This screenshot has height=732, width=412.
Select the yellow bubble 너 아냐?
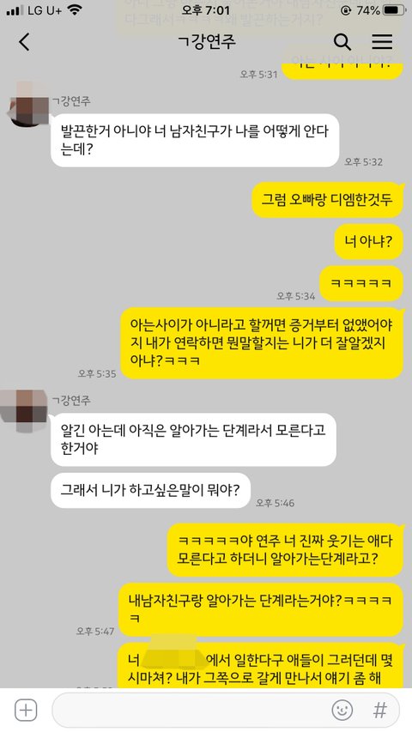point(368,241)
